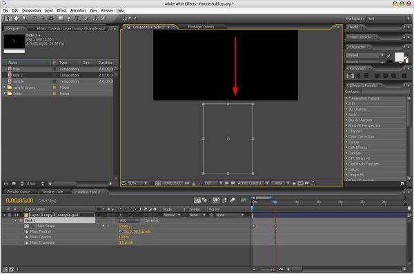
Task: Select the Clone Stamp tool
Action: pos(95,18)
